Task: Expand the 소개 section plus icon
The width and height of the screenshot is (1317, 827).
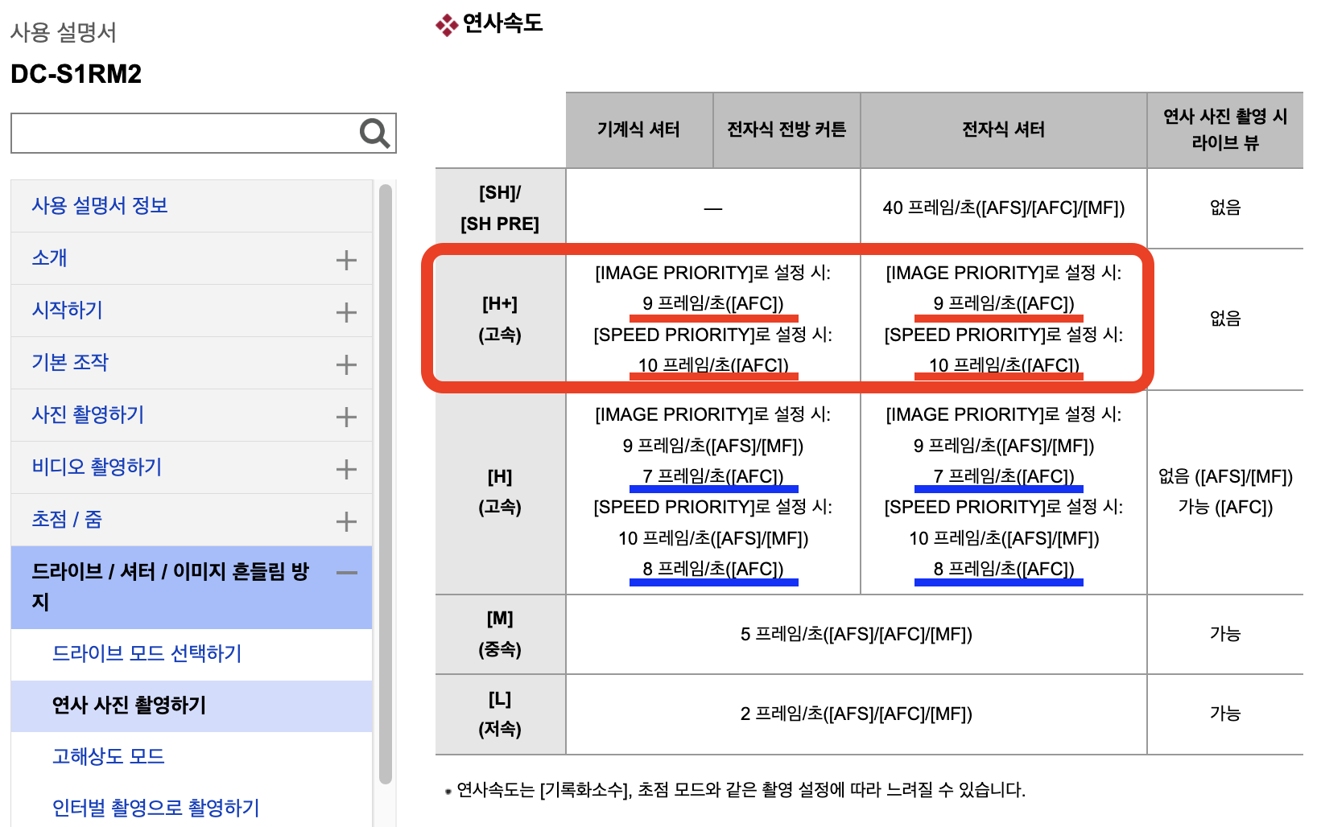Action: [x=346, y=260]
